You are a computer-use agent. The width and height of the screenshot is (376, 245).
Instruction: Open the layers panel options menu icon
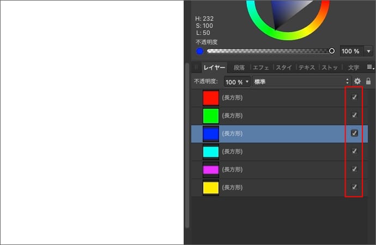[x=369, y=67]
